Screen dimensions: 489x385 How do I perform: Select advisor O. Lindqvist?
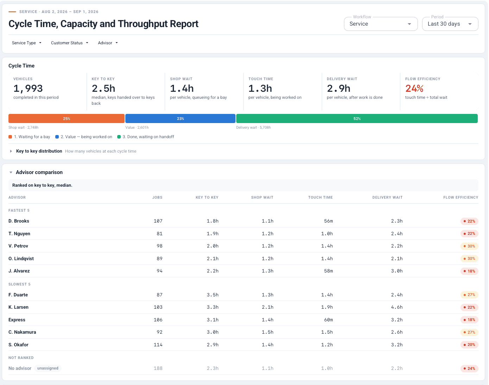[21, 259]
